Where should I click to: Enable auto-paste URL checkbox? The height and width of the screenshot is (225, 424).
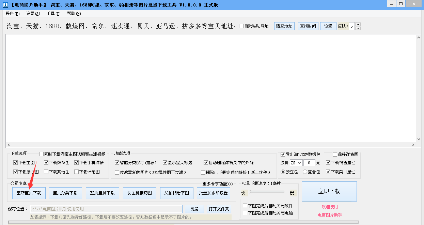point(241,26)
